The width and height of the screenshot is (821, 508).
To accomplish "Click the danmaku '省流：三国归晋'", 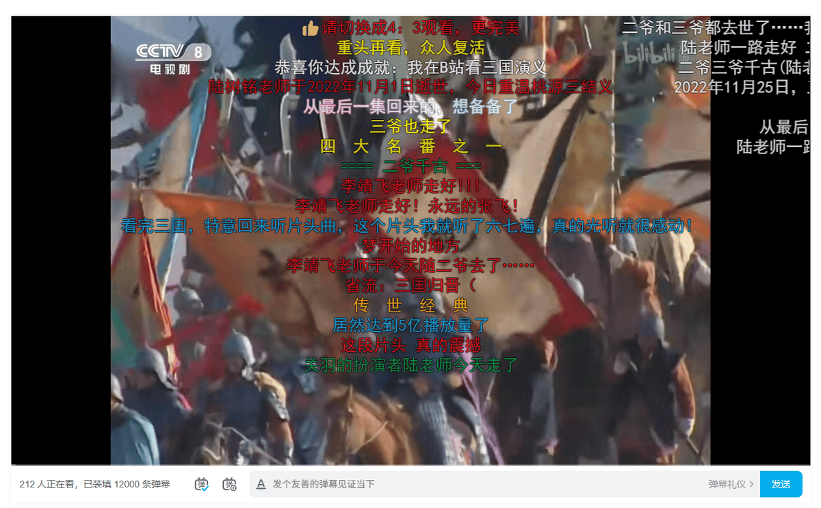I will [410, 285].
